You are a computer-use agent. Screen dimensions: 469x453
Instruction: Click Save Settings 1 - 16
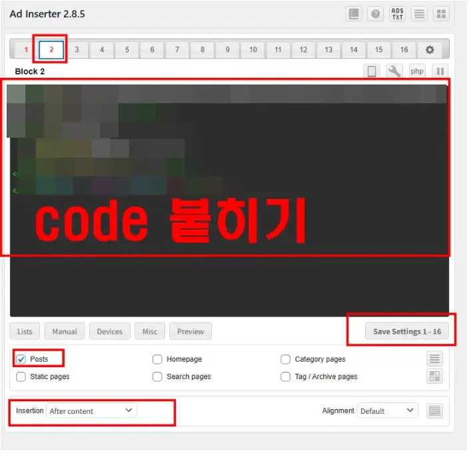pyautogui.click(x=406, y=331)
